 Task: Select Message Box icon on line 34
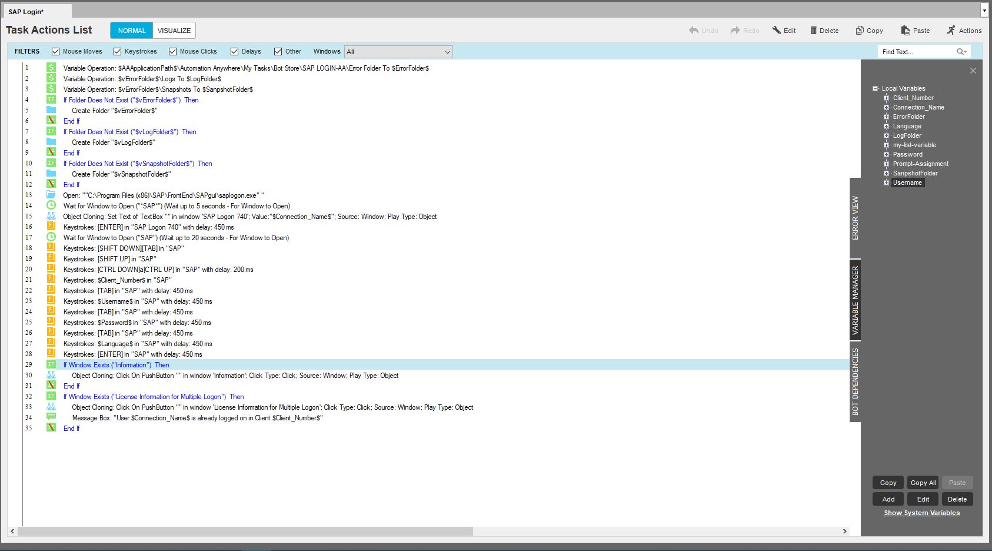[51, 417]
